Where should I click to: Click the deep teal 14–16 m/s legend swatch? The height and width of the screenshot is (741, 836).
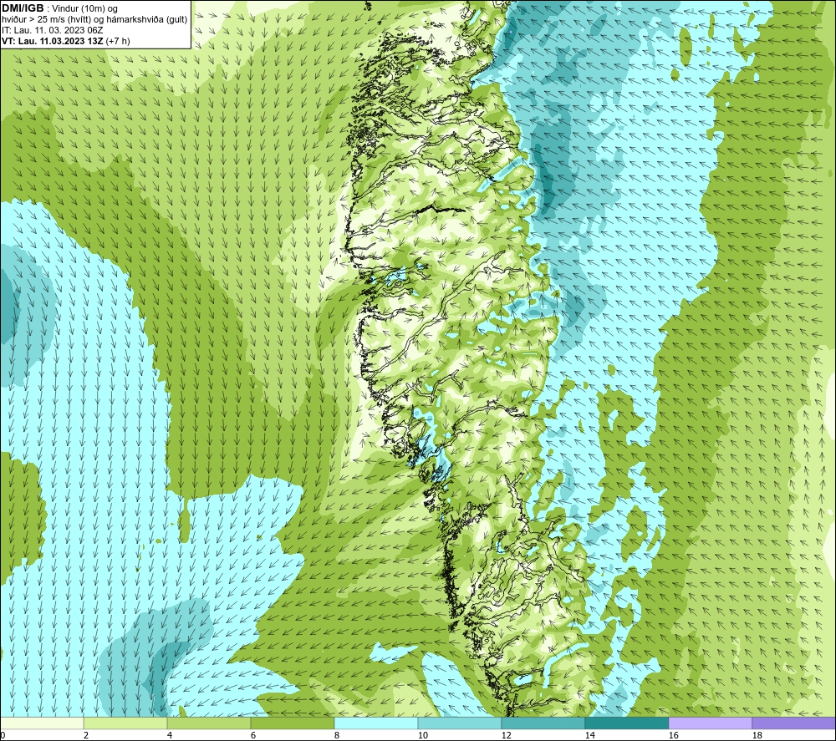point(626,723)
